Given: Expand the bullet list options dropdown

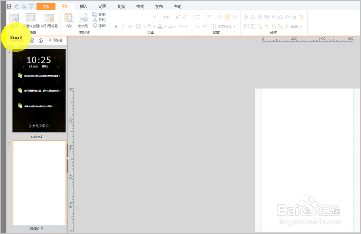Looking at the screenshot, I should pyautogui.click(x=203, y=17).
